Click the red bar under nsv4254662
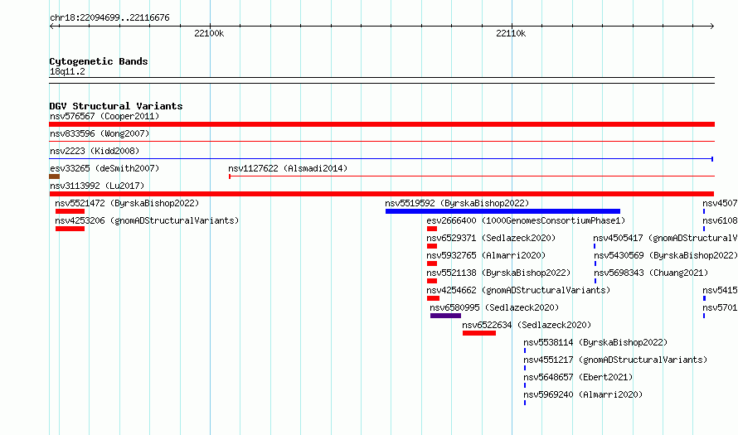This screenshot has width=738, height=435. [x=433, y=298]
